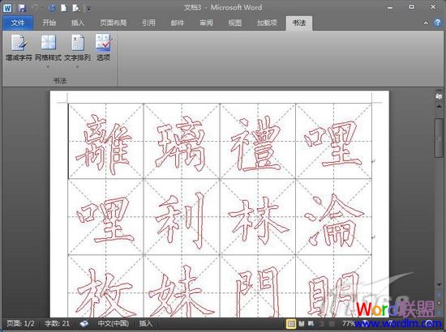Screen dimensions: 446x332
Task: Toggle 插入 insert mode in status bar
Action: [146, 323]
